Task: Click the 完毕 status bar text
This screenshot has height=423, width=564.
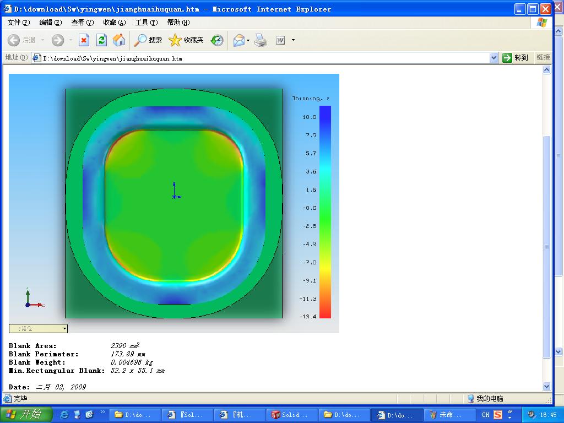Action: coord(20,399)
